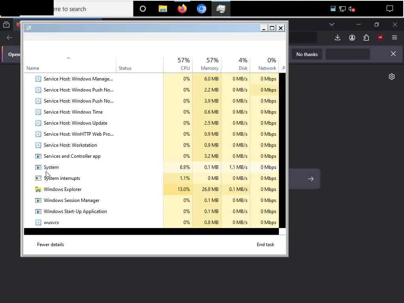Click the Windows Explorer folder icon
The height and width of the screenshot is (303, 404).
(x=38, y=189)
